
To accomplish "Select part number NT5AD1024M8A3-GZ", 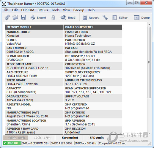I will pyautogui.click(x=80, y=44).
